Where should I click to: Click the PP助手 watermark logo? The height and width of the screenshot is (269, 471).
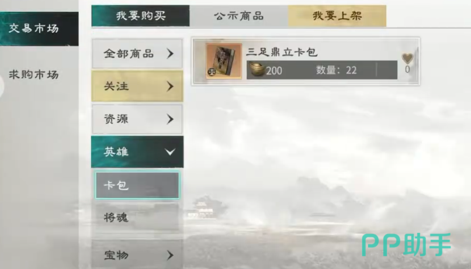406,244
